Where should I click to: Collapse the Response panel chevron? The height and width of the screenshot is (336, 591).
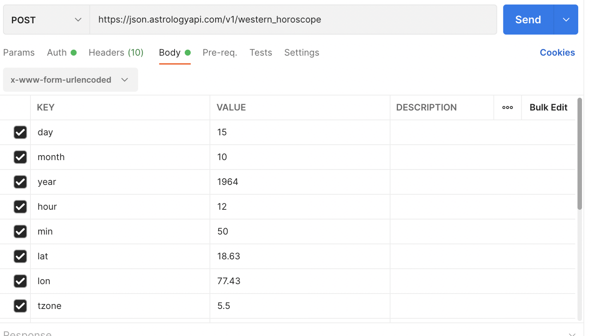[572, 333]
